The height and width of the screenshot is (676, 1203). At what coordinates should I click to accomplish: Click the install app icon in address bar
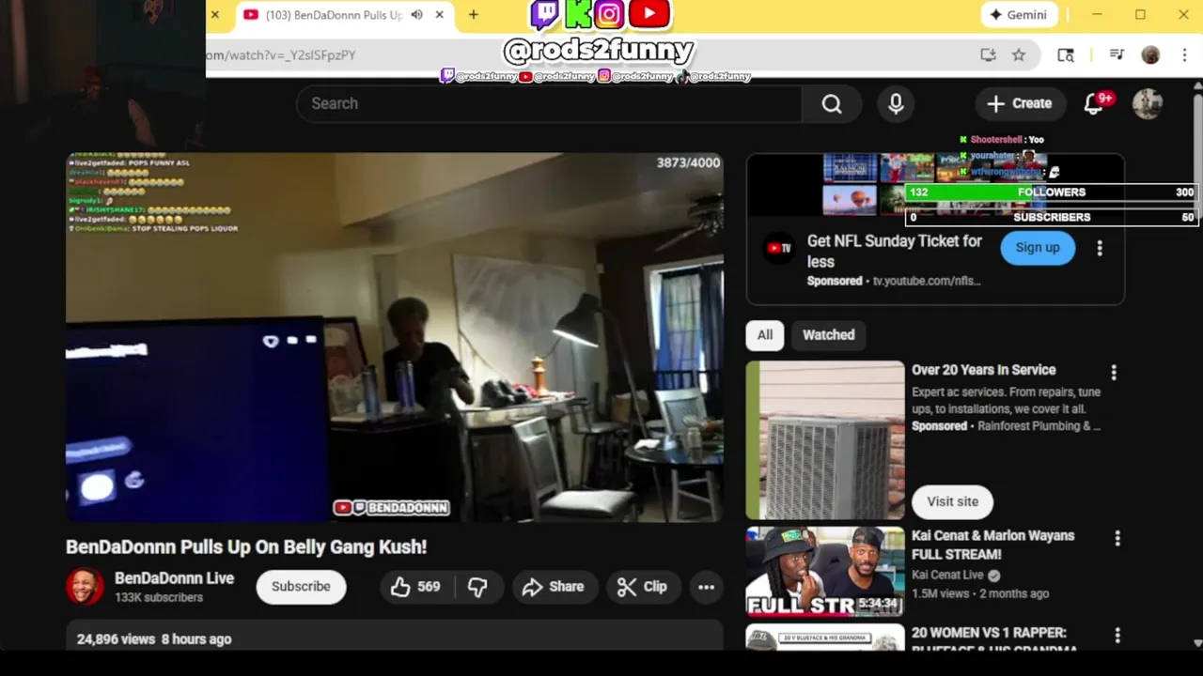988,54
